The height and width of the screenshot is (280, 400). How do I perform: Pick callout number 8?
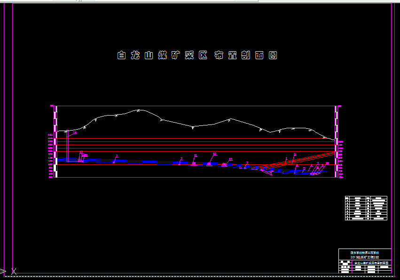pyautogui.click(x=318, y=168)
